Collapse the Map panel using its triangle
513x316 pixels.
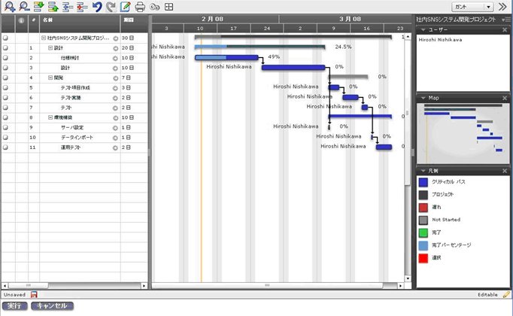[423, 98]
